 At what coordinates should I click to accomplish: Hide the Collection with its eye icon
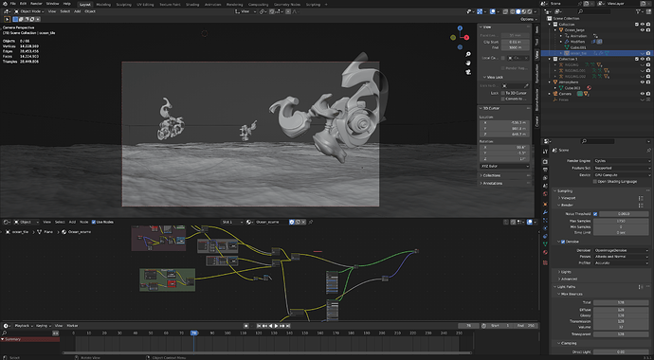[643, 25]
